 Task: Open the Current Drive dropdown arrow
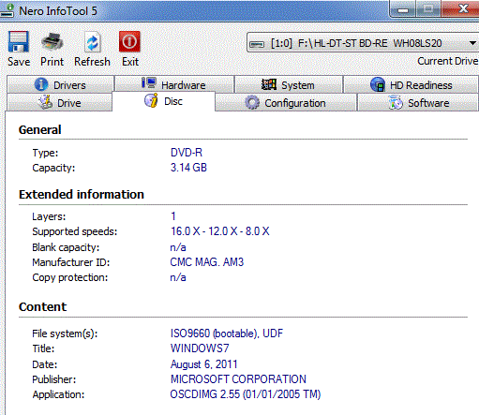tap(472, 43)
